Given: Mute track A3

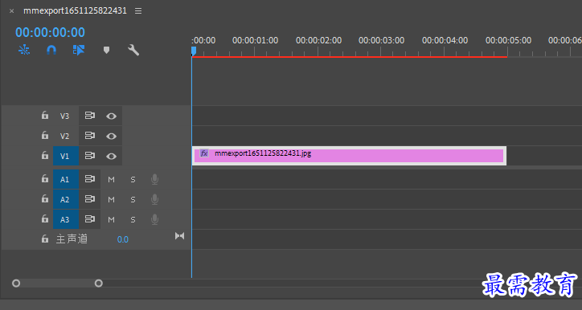Looking at the screenshot, I should (x=111, y=220).
